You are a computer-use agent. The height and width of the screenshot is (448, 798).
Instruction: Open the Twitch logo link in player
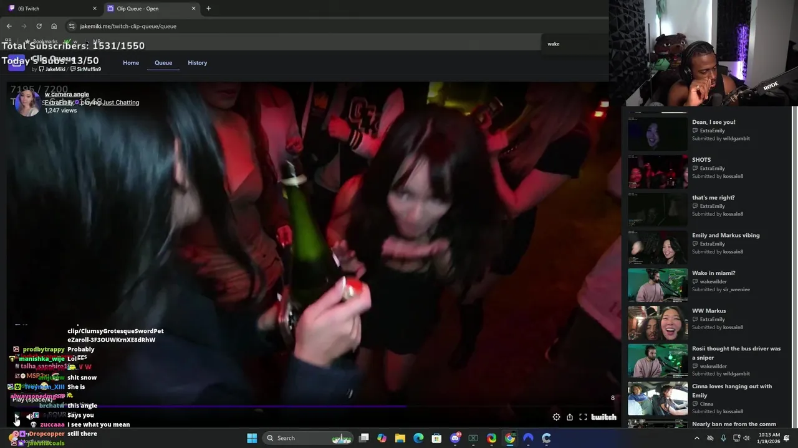(x=603, y=417)
